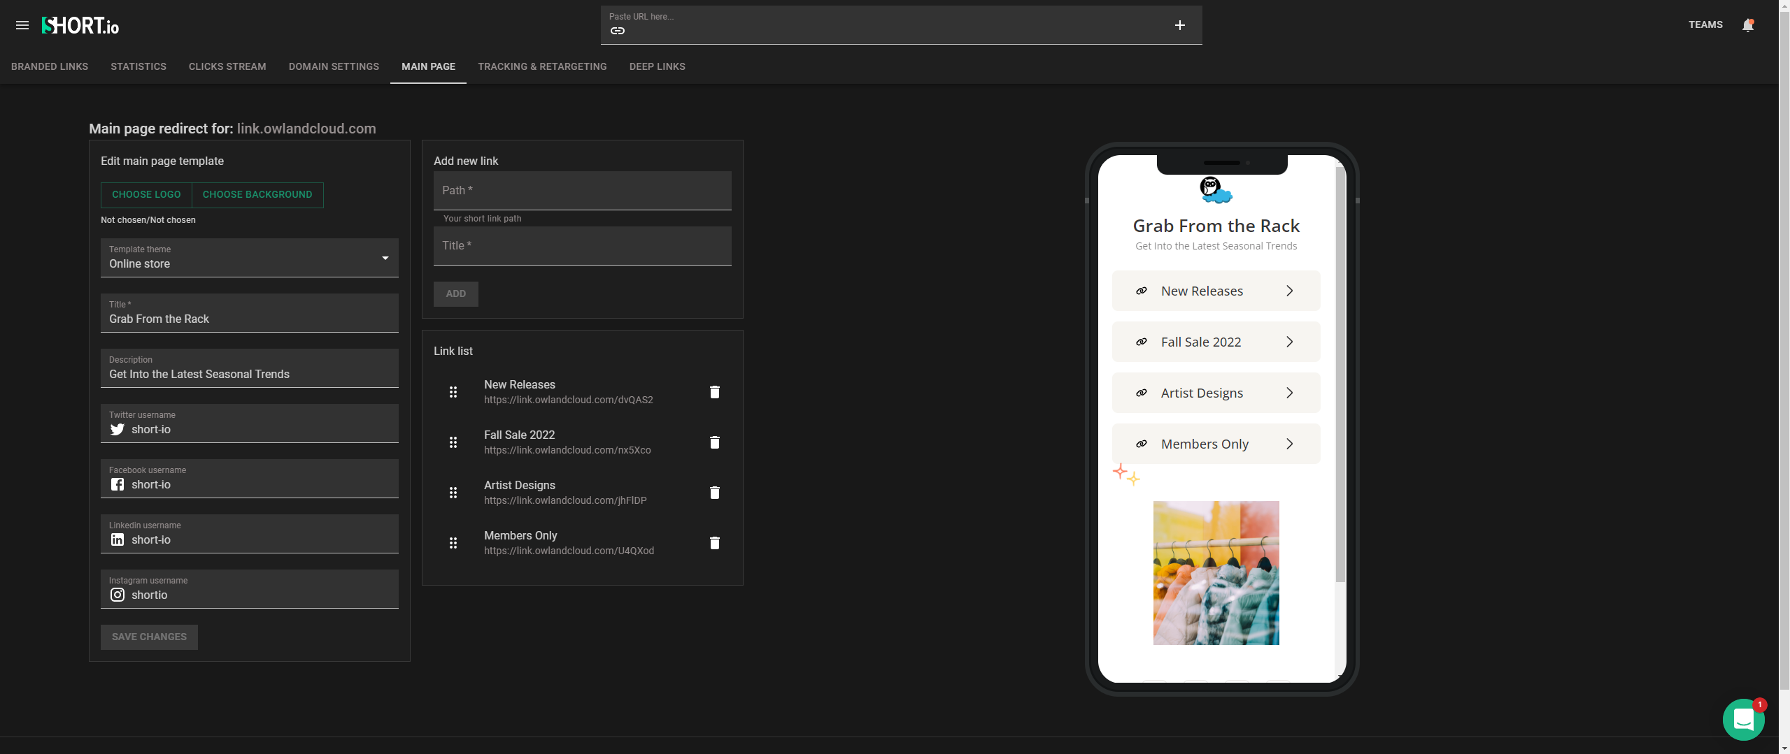
Task: Select the Main Page tab
Action: pyautogui.click(x=428, y=66)
